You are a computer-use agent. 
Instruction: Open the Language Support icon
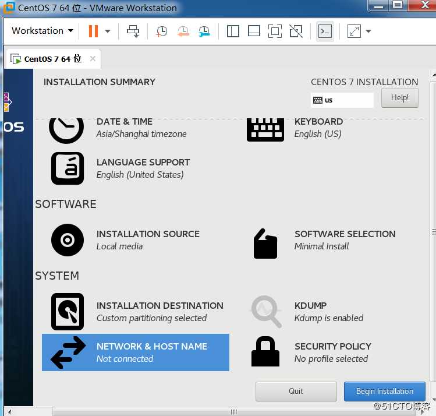coord(68,168)
